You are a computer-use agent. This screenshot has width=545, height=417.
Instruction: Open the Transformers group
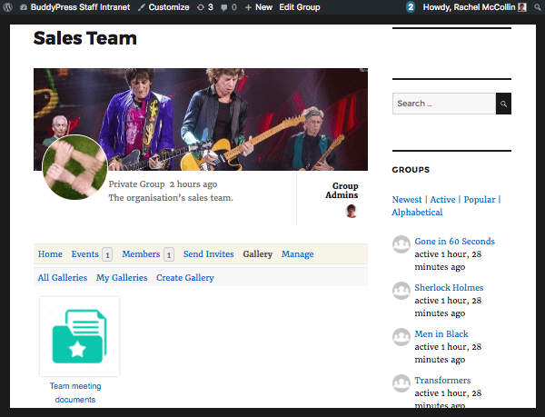(442, 380)
